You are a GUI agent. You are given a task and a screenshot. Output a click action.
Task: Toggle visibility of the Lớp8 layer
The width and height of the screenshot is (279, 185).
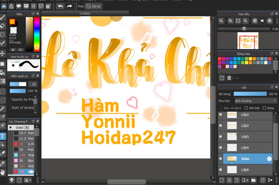(221, 170)
